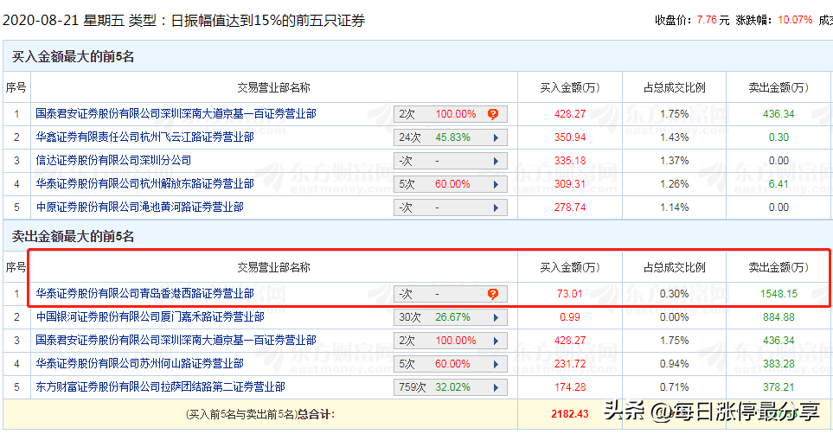The image size is (833, 434).
Task: Open 华泰证券青岛香港西路证券营业部 link
Action: (144, 293)
